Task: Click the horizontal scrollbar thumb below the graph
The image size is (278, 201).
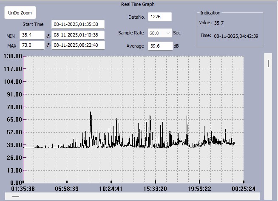Action: pyautogui.click(x=15, y=197)
